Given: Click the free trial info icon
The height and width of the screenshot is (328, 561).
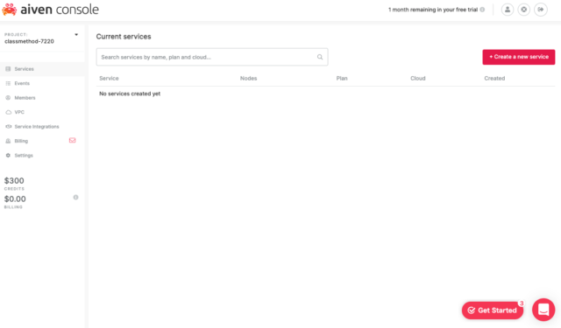Looking at the screenshot, I should (482, 10).
